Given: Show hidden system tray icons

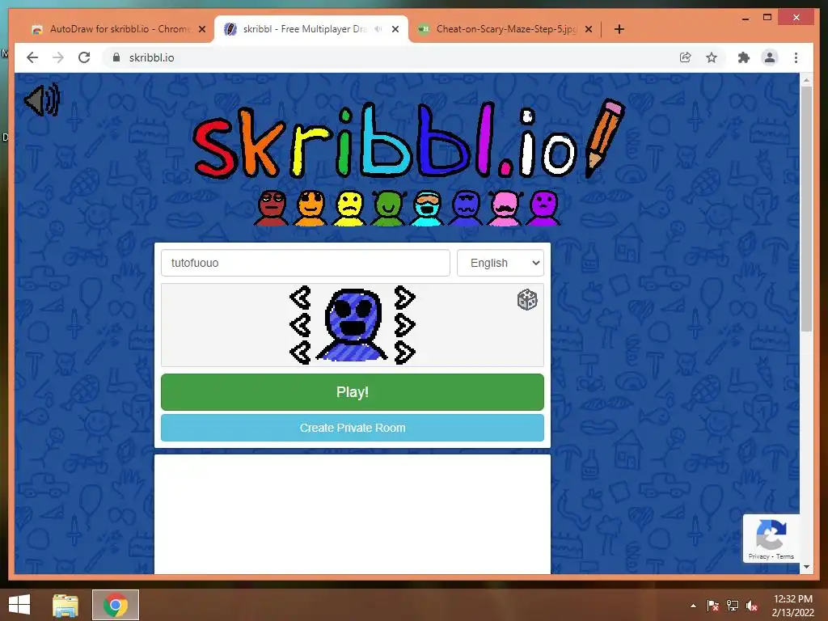Looking at the screenshot, I should click(x=693, y=606).
